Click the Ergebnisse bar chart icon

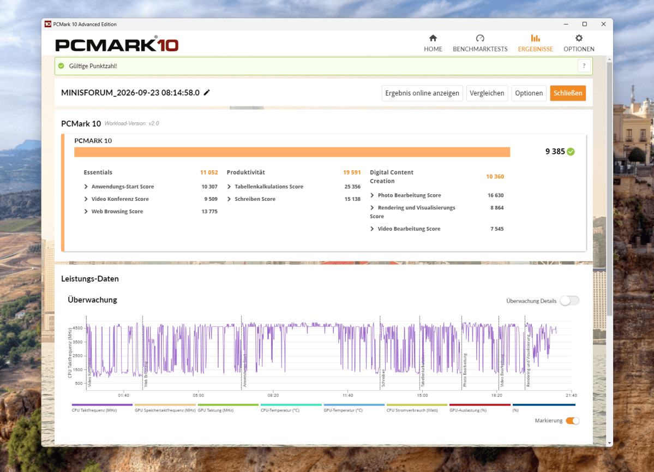(x=535, y=38)
